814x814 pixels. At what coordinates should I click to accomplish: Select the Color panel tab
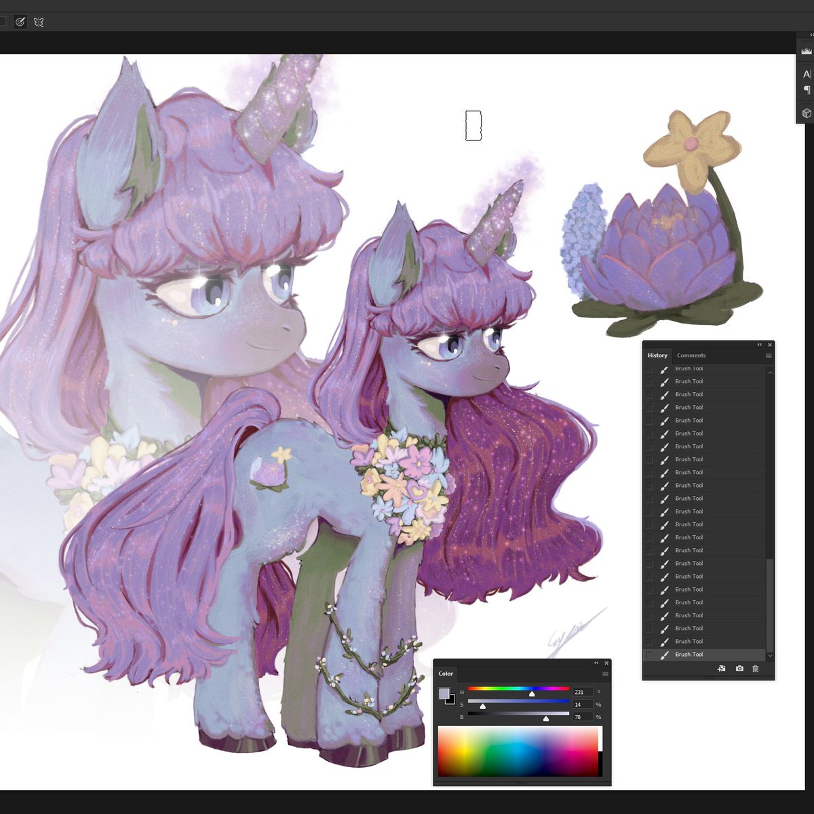pyautogui.click(x=446, y=674)
